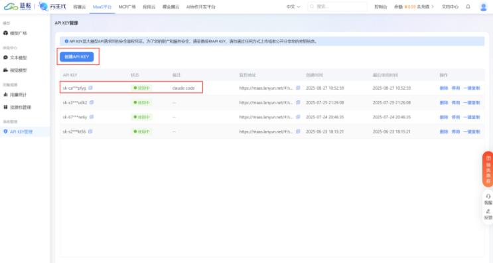Open 控制台 console link
The width and height of the screenshot is (493, 263).
(380, 7)
